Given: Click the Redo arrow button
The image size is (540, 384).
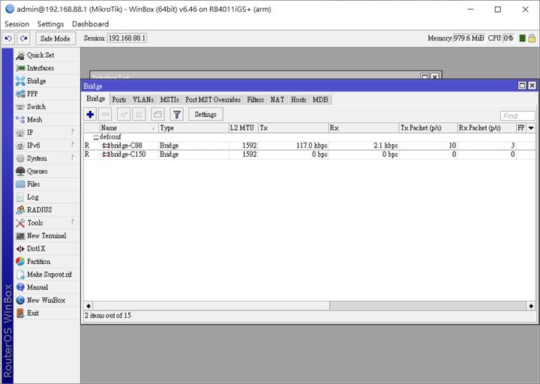Looking at the screenshot, I should 24,38.
